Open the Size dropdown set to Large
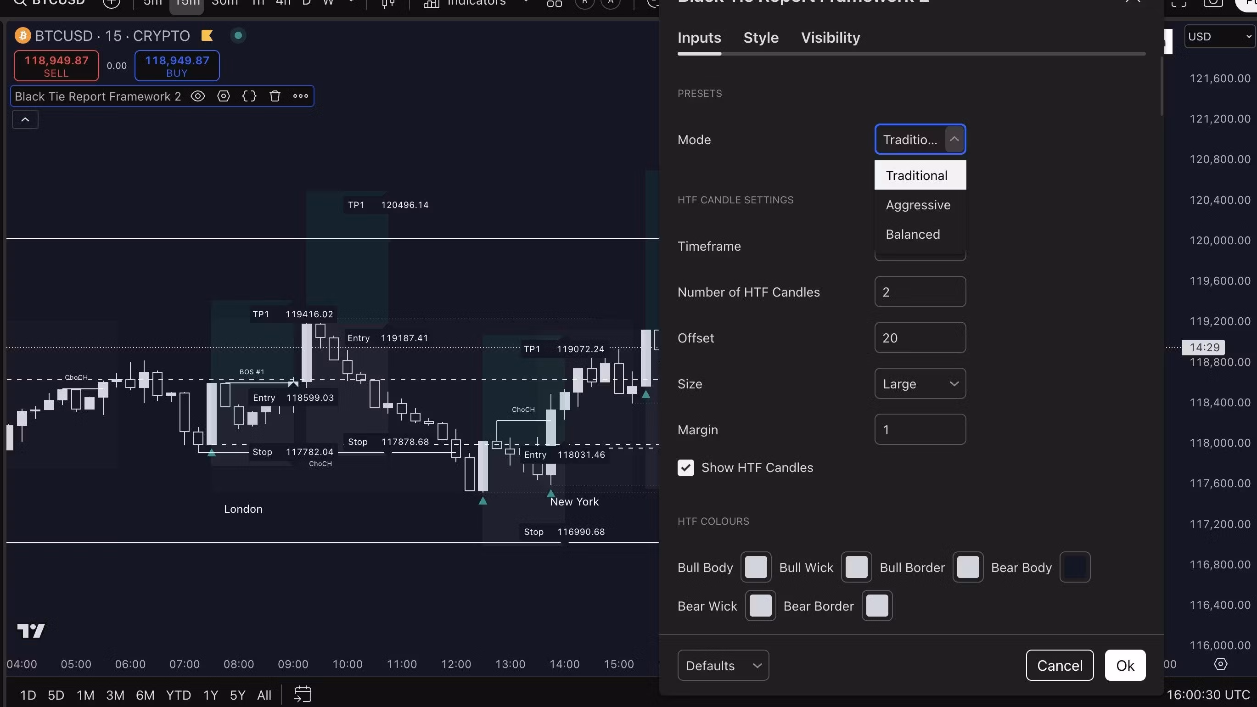The image size is (1257, 707). [x=920, y=383]
